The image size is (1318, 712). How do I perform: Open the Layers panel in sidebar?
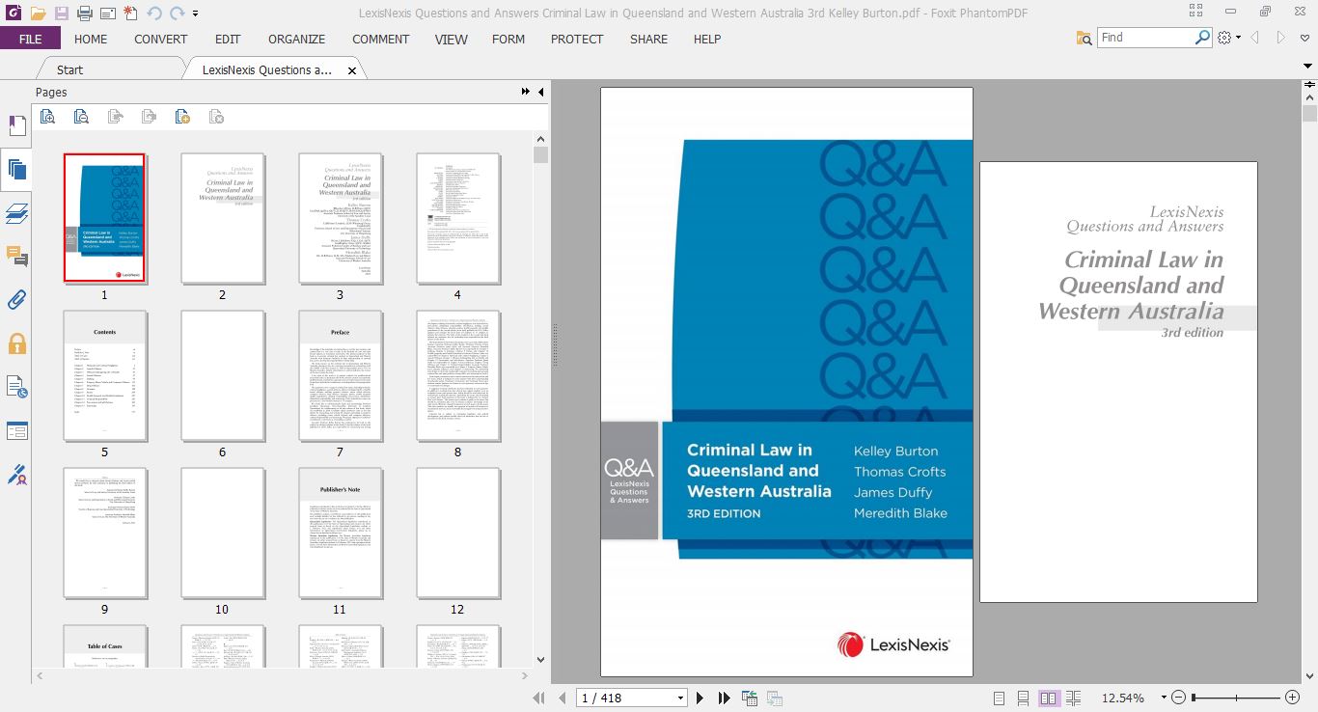point(16,213)
